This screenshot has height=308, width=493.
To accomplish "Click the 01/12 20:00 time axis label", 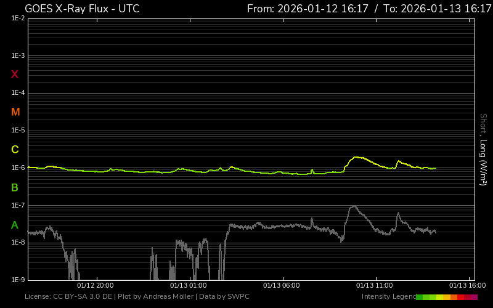I will (x=95, y=285).
